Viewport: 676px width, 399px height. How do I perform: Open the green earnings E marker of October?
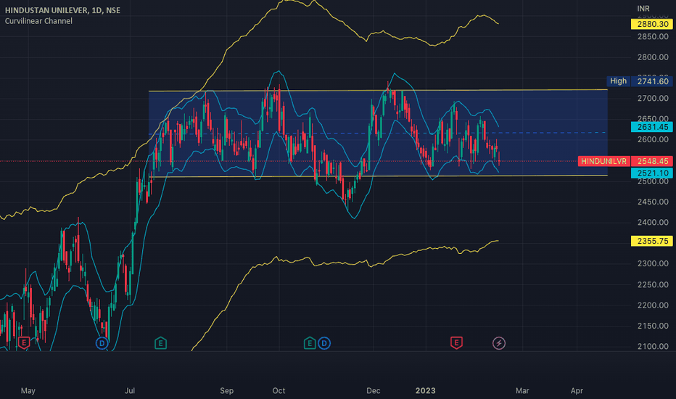tap(309, 343)
